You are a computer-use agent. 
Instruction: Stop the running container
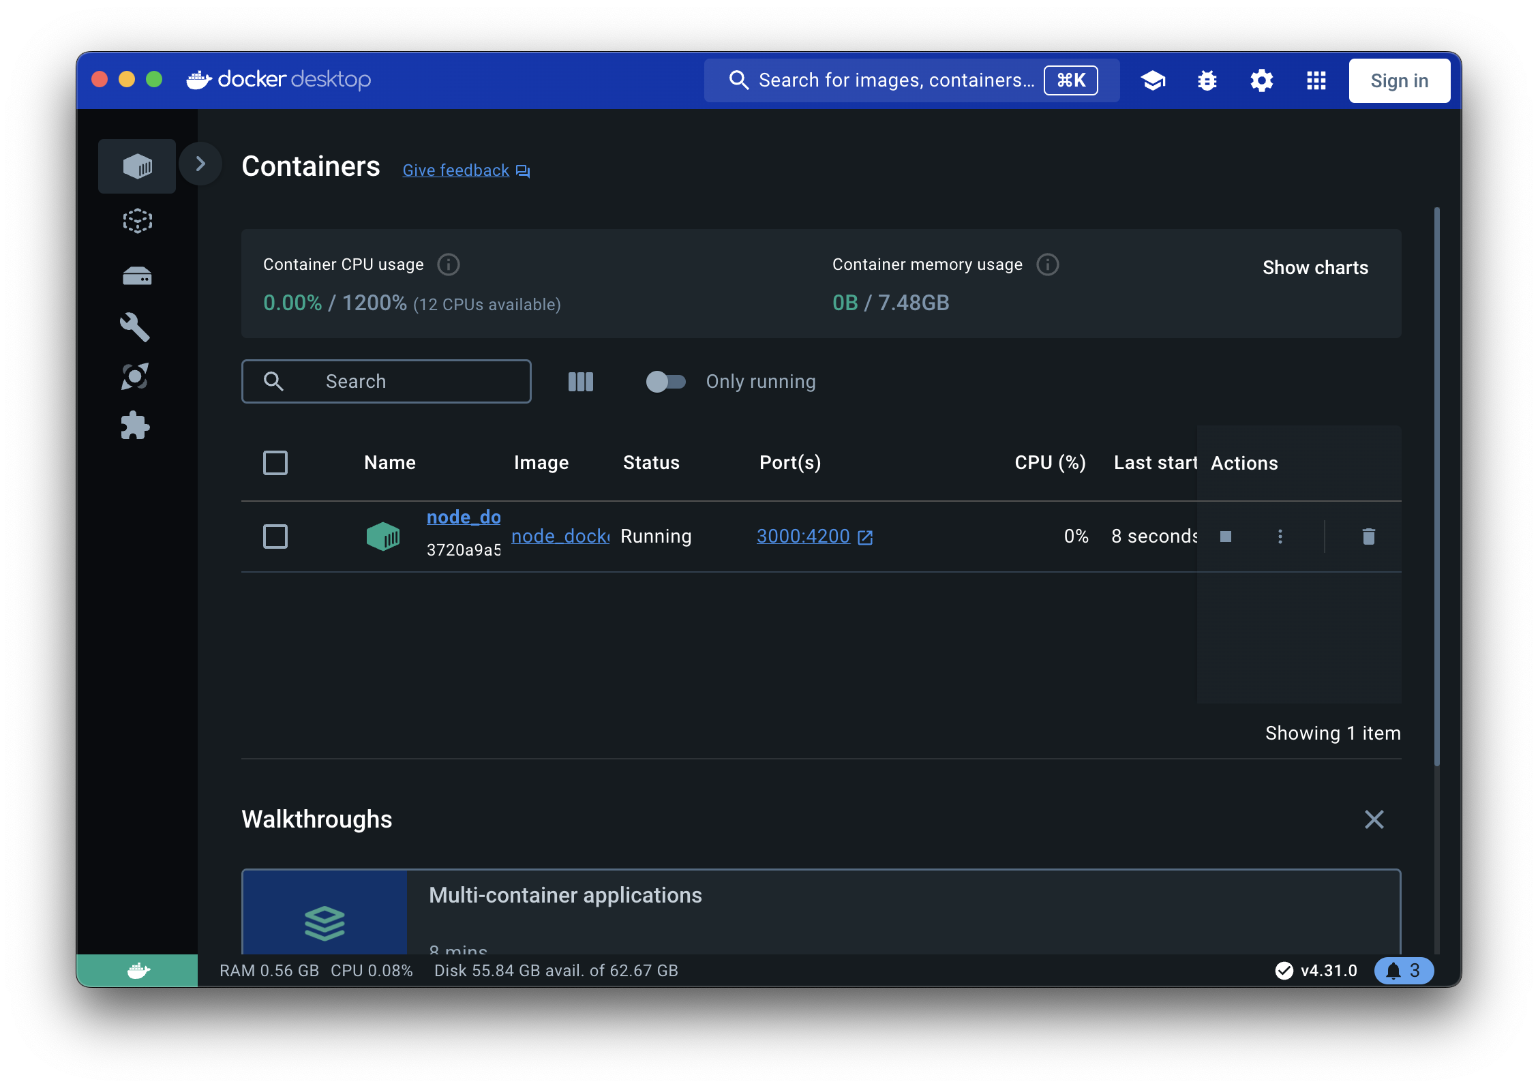[x=1226, y=537]
